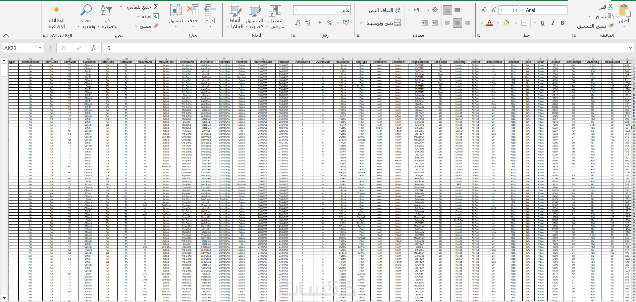Viewport: 636px width, 302px height.
Task: Click the Insert cells (إدراج) icon
Action: (210, 10)
